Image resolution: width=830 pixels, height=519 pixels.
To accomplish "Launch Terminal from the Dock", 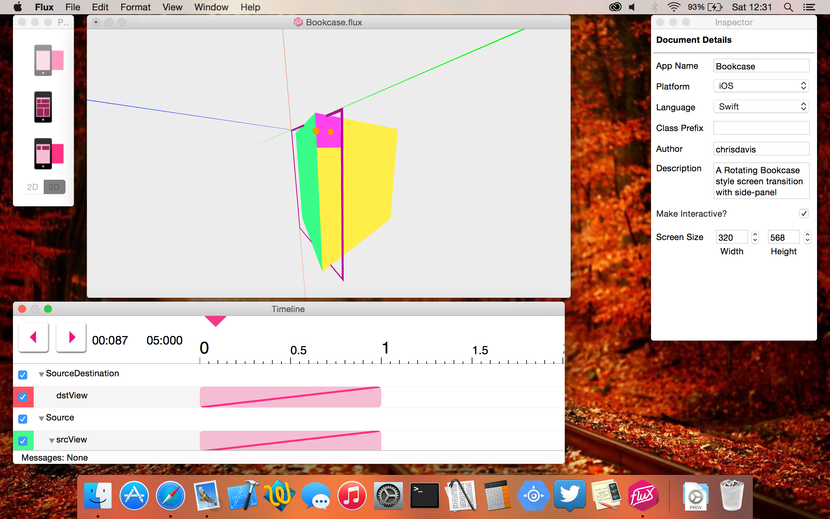I will 425,496.
